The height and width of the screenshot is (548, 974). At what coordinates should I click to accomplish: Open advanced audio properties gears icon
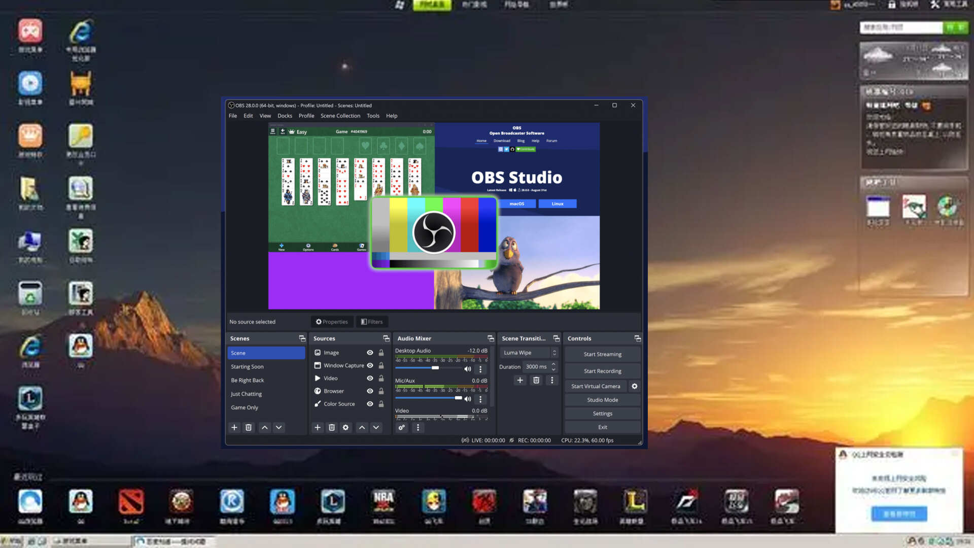click(402, 427)
